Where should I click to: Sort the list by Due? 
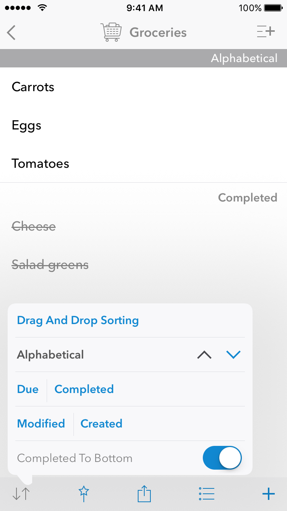tap(28, 389)
